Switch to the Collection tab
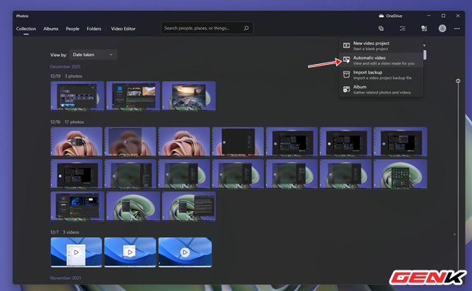Viewport: 472px width, 291px height. point(26,29)
